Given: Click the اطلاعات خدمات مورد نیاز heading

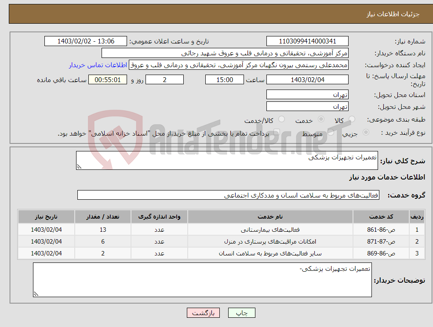Looking at the screenshot, I should click(387, 177).
